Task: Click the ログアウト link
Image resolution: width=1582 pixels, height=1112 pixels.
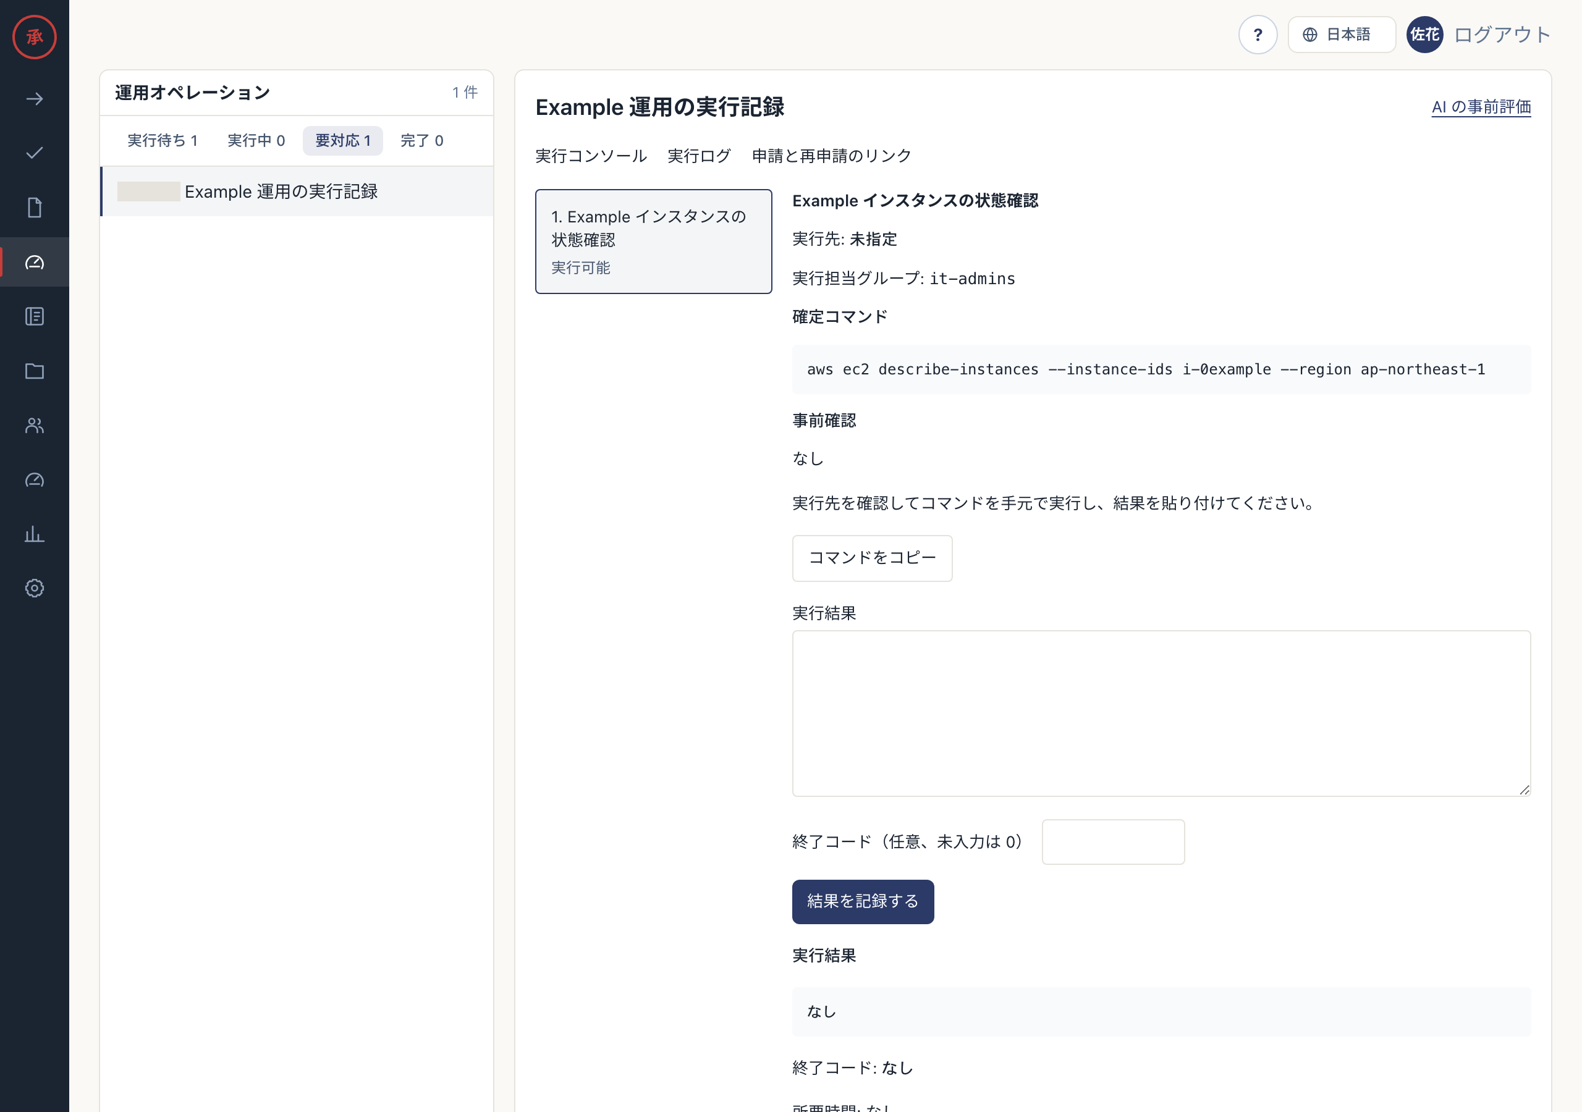Action: (1502, 35)
